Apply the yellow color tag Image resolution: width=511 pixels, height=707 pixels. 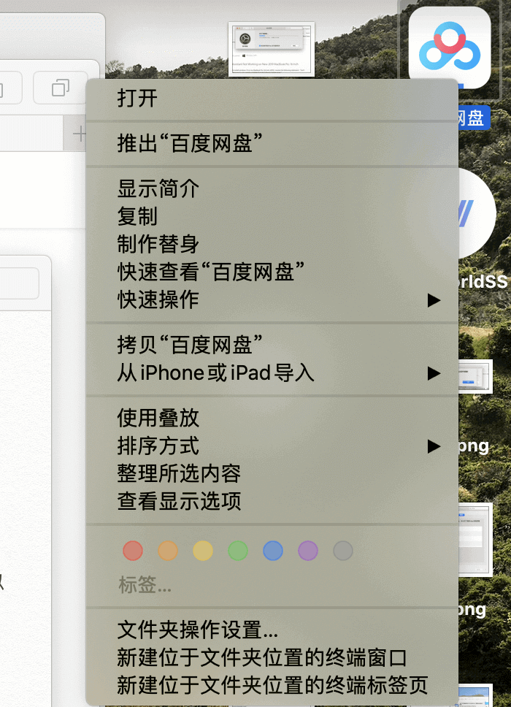click(203, 550)
